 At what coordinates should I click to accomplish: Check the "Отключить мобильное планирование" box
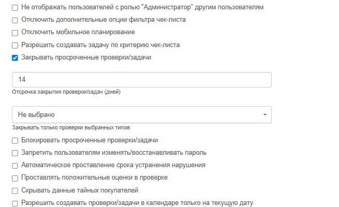[15, 33]
